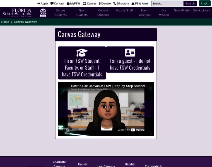This screenshot has height=167, width=212.
Task: Click the YouTube logo on video
Action: click(138, 130)
